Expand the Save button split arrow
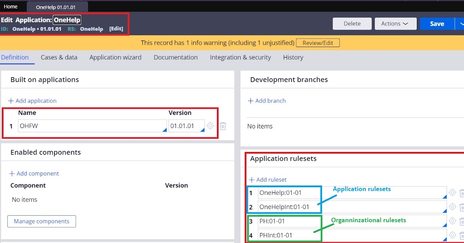464x243 pixels. coord(461,24)
